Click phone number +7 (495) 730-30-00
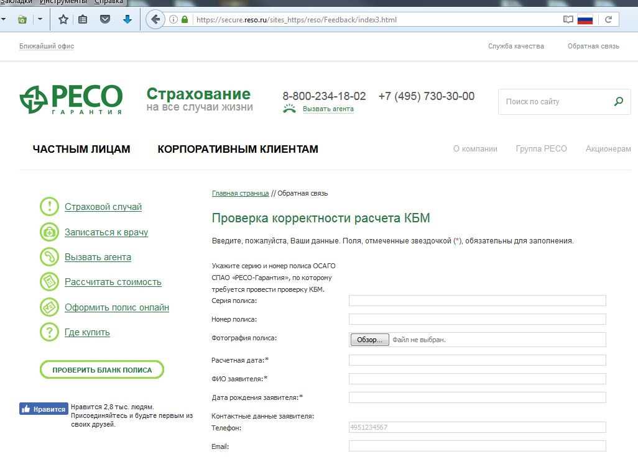 coord(427,96)
